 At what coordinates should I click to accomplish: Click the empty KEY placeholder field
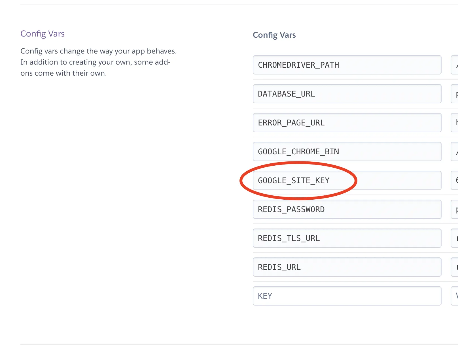347,296
